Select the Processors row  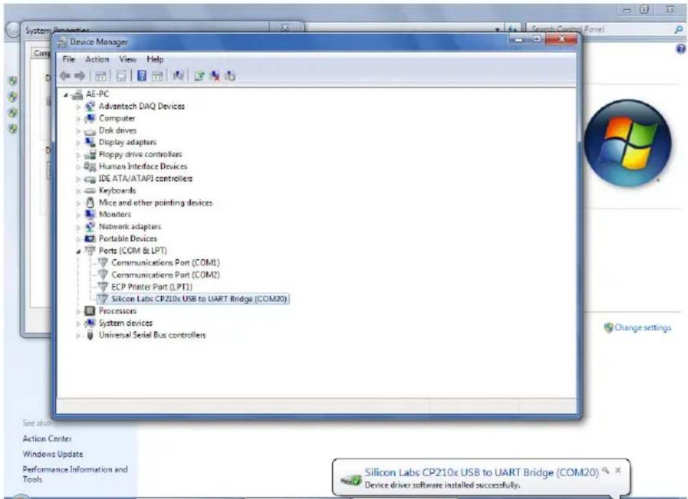118,311
